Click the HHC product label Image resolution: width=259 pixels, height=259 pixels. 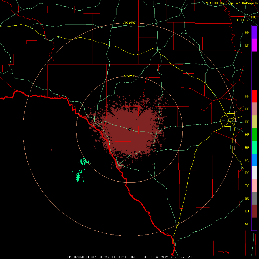(x=253, y=17)
